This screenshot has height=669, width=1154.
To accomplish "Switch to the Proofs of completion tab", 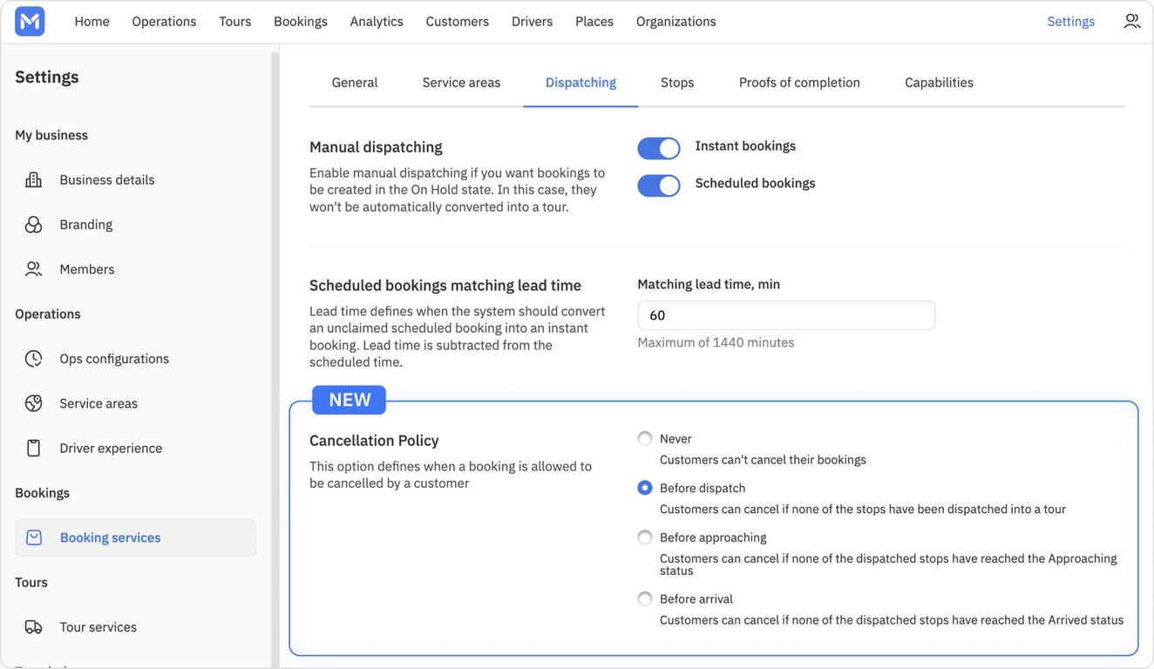I will click(x=799, y=83).
